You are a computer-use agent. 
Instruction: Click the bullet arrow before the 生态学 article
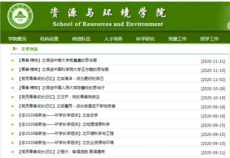coord(13,116)
